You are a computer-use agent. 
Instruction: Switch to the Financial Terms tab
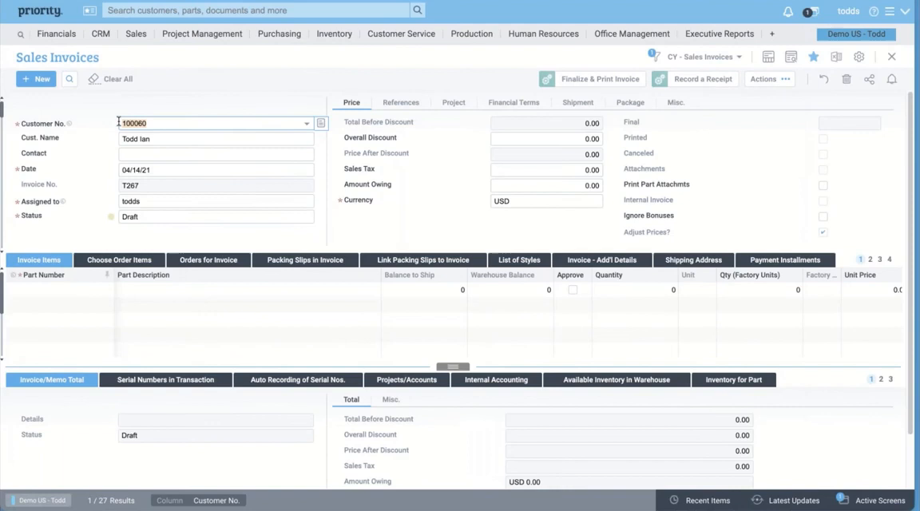click(x=514, y=103)
